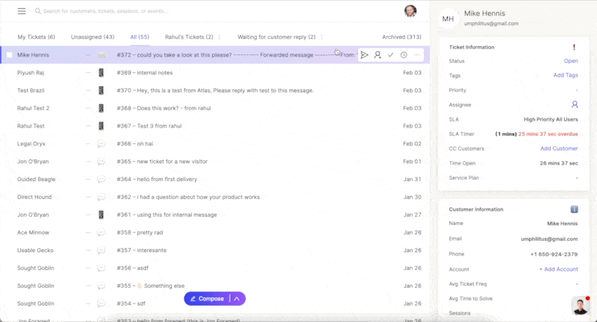Click the phone channel icon on ticket #370
The image size is (597, 322).
[101, 90]
